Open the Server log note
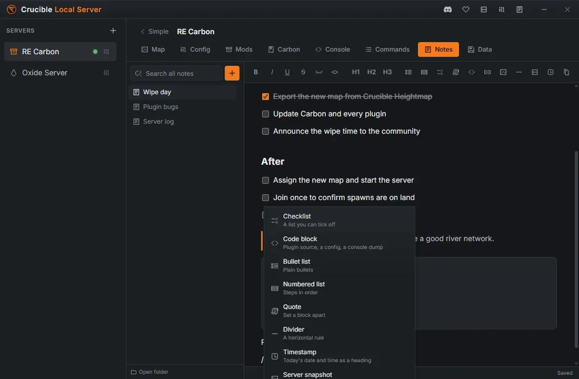 pyautogui.click(x=183, y=122)
